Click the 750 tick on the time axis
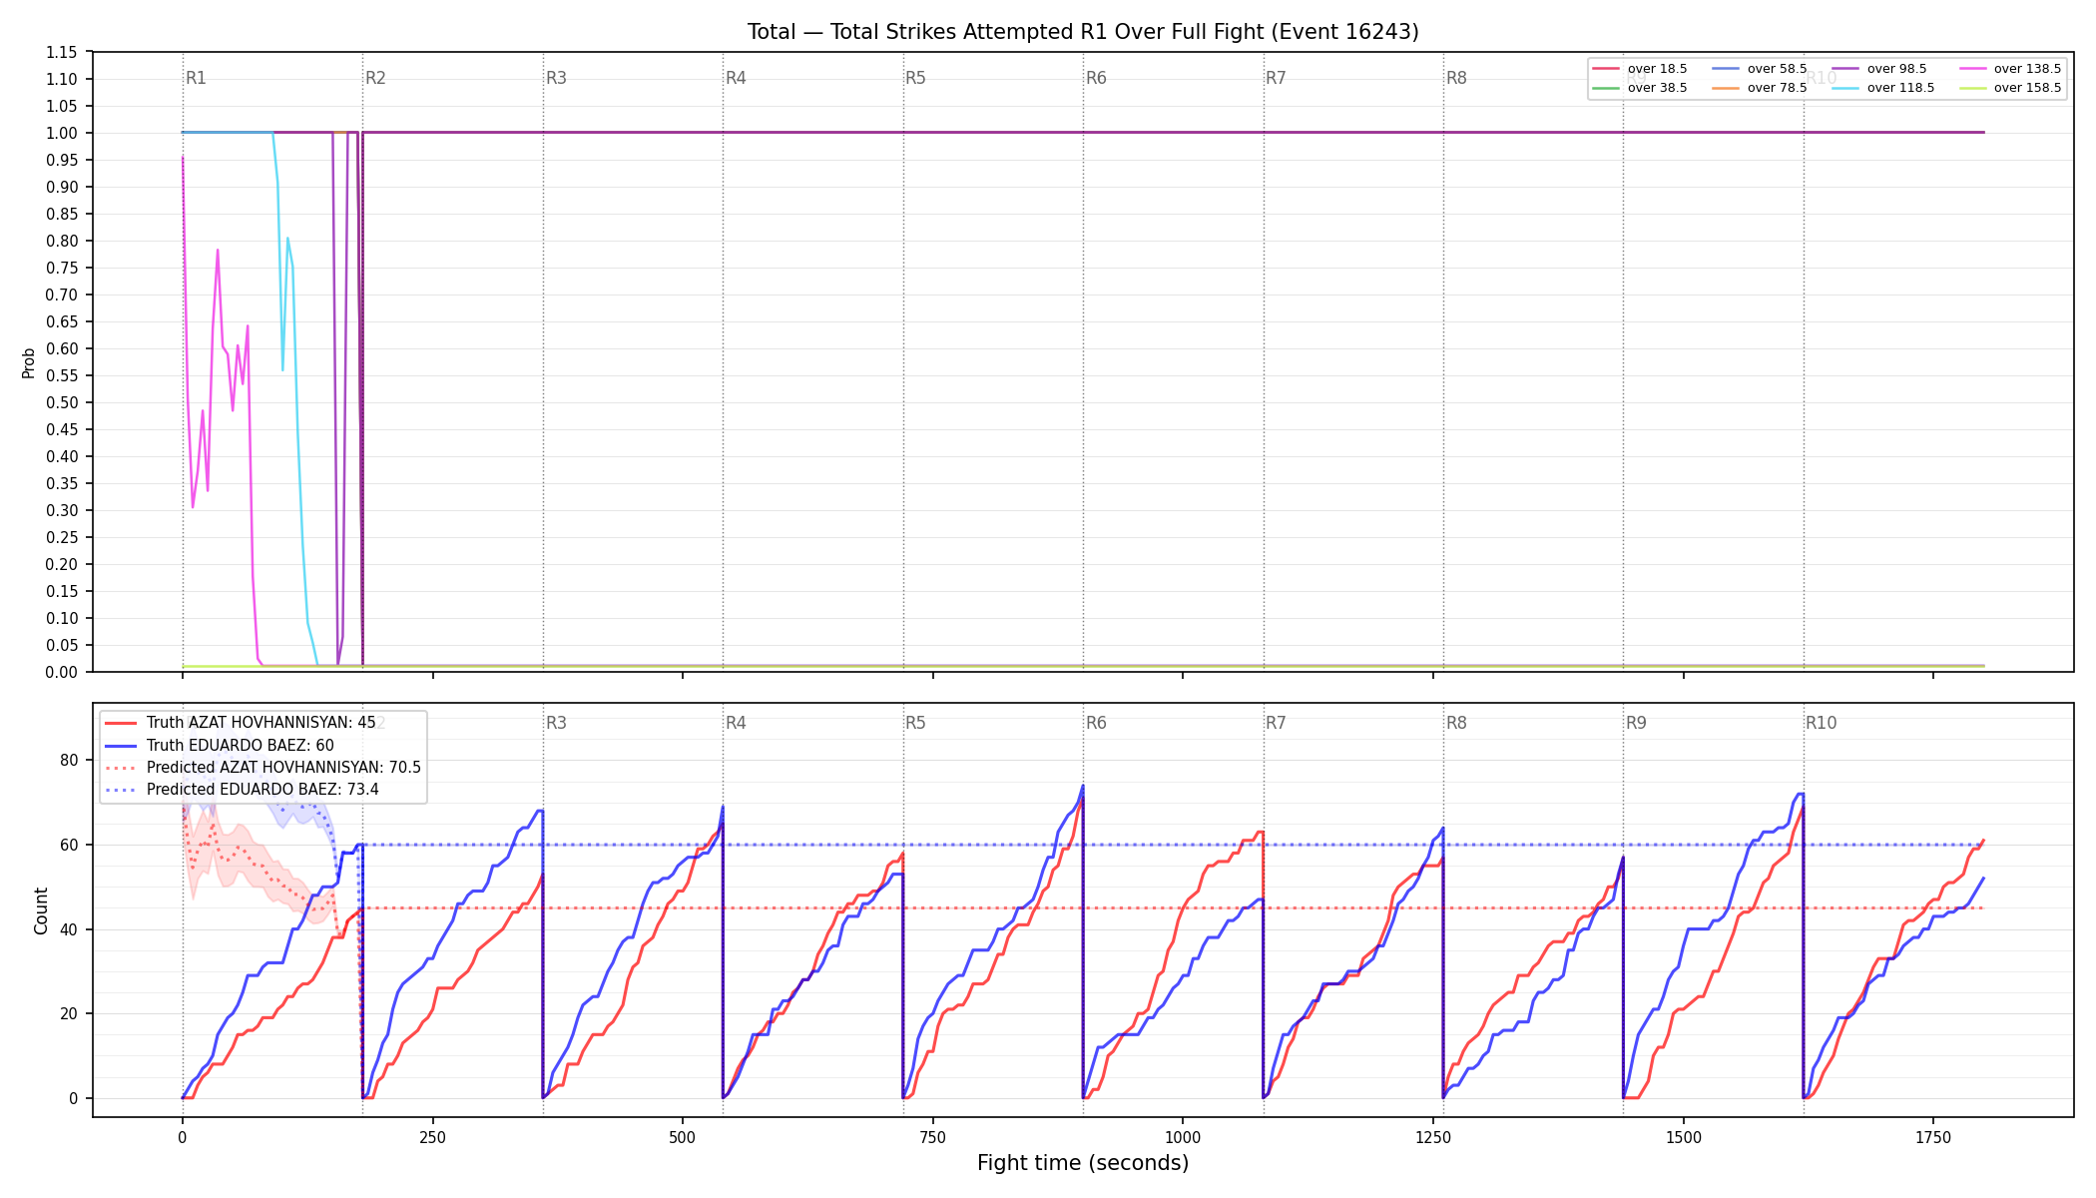Screen dimensions: 2096x1198 click(933, 1136)
